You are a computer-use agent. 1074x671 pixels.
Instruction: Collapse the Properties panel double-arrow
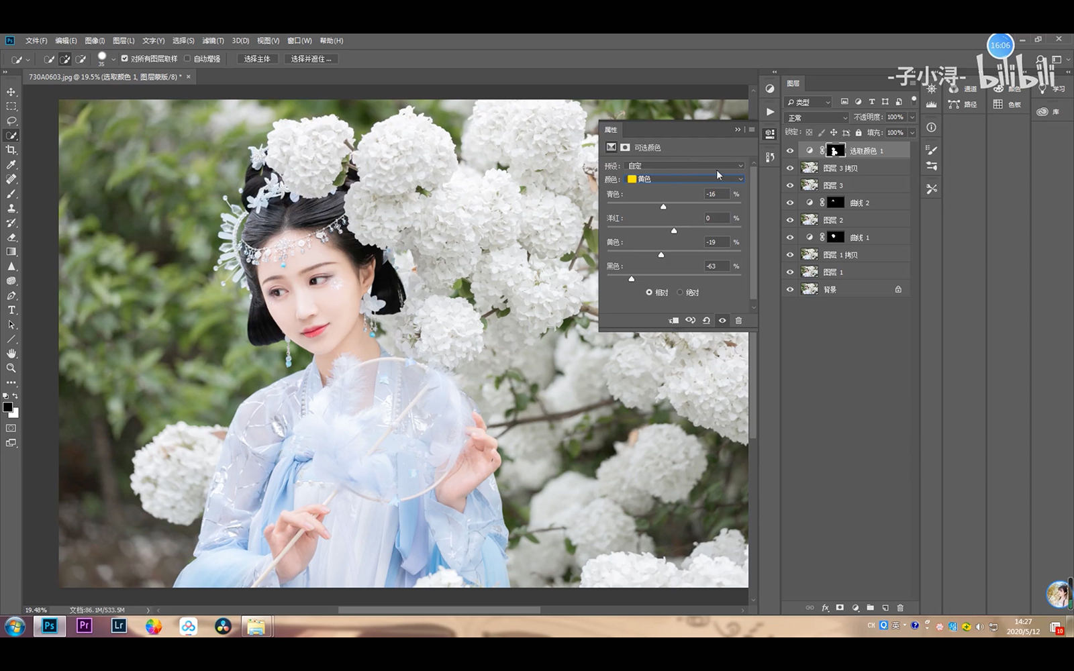tap(737, 130)
